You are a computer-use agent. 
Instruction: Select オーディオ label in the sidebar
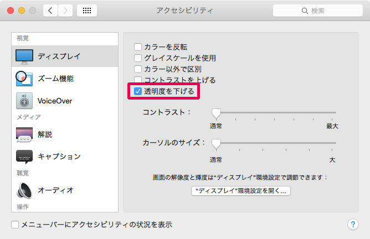56,190
